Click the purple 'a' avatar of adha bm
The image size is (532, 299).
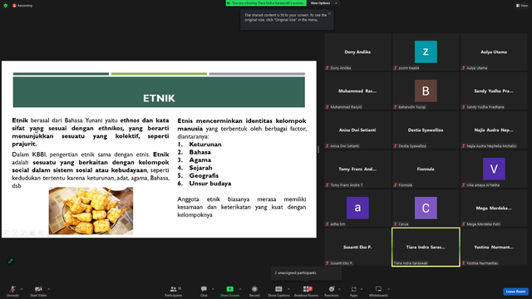click(x=357, y=208)
